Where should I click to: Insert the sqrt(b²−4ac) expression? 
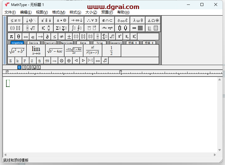click(x=55, y=51)
